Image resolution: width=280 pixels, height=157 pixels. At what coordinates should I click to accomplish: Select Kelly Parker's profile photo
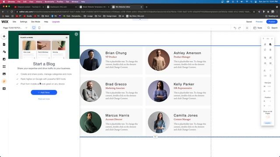point(159,91)
